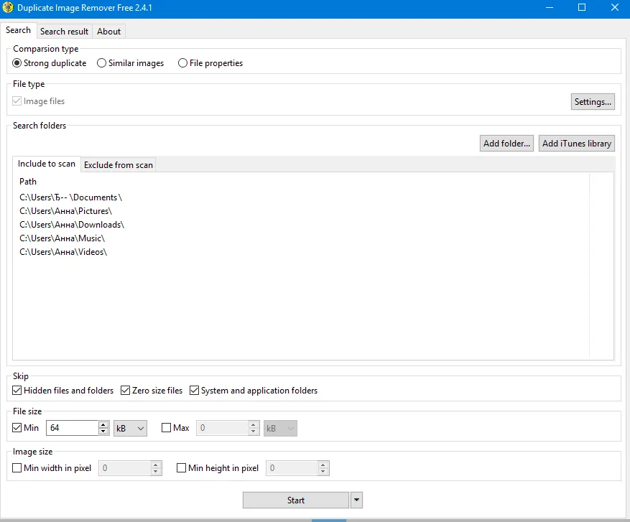Open file type Settings...
Image resolution: width=630 pixels, height=522 pixels.
point(593,102)
